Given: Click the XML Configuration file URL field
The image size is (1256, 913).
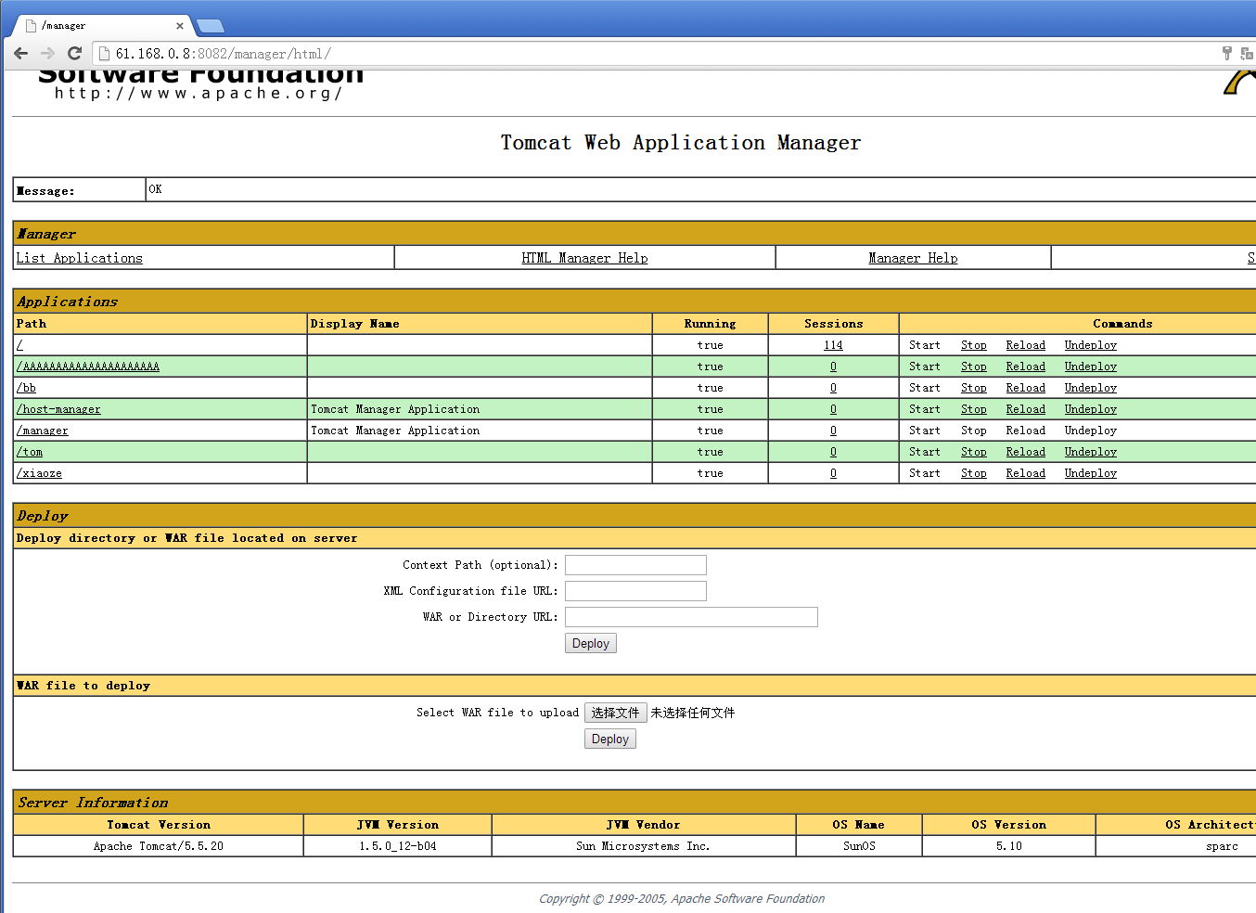Looking at the screenshot, I should (x=635, y=591).
